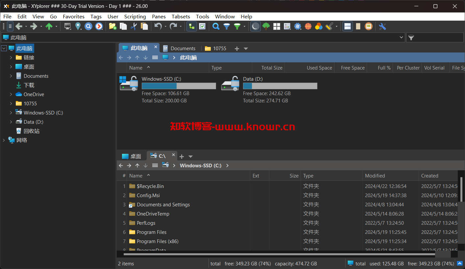The image size is (465, 269).
Task: Click the blue circular Q search icon
Action: [x=88, y=27]
